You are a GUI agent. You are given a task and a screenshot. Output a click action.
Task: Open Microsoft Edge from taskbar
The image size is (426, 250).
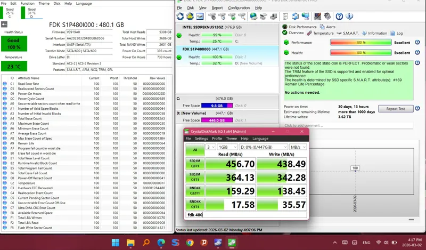(x=161, y=243)
